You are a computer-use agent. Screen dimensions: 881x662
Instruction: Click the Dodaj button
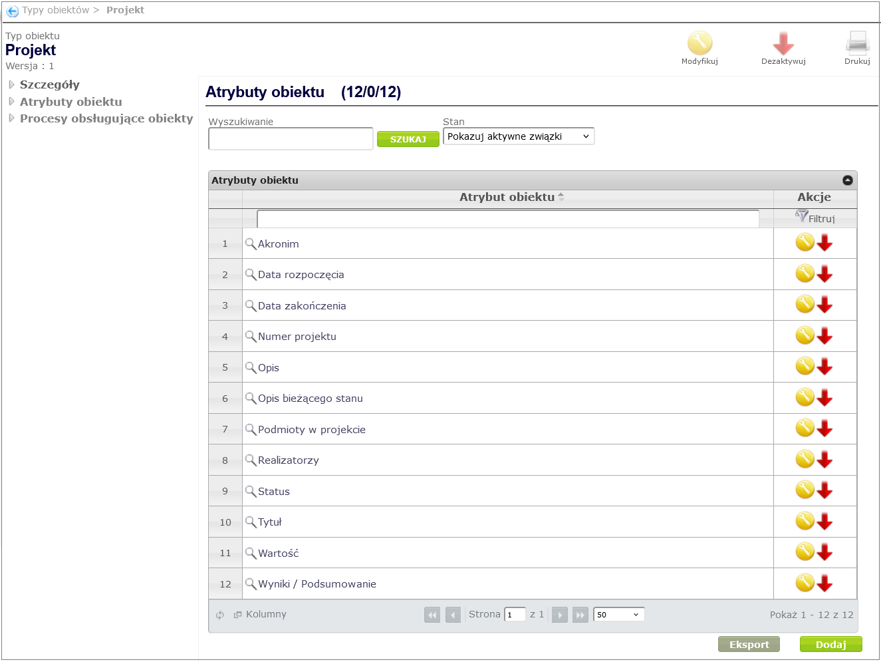(x=830, y=644)
